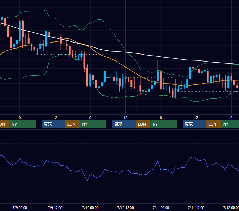
Task: Click the LDN session block on 7/11
Action: tap(214, 124)
